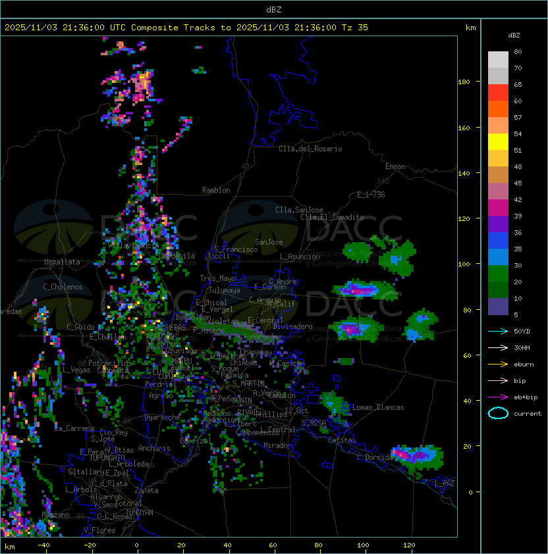The width and height of the screenshot is (548, 554).
Task: Click the 'Tz 35' header value
Action: [x=355, y=28]
